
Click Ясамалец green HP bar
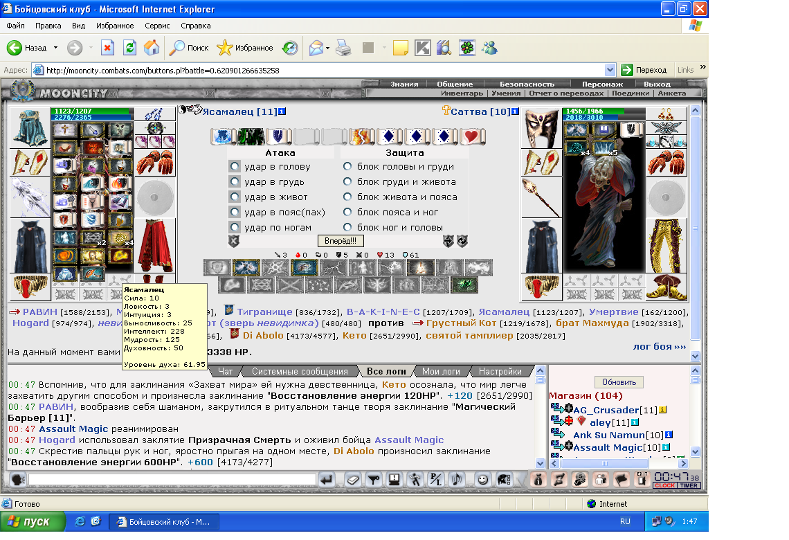pyautogui.click(x=91, y=111)
